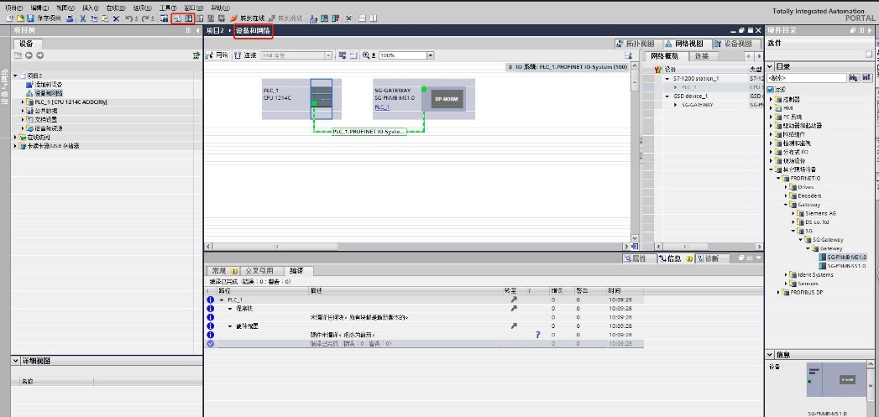Viewport: 879px width, 417px height.
Task: Click the split editor vertically icon
Action: click(x=374, y=18)
